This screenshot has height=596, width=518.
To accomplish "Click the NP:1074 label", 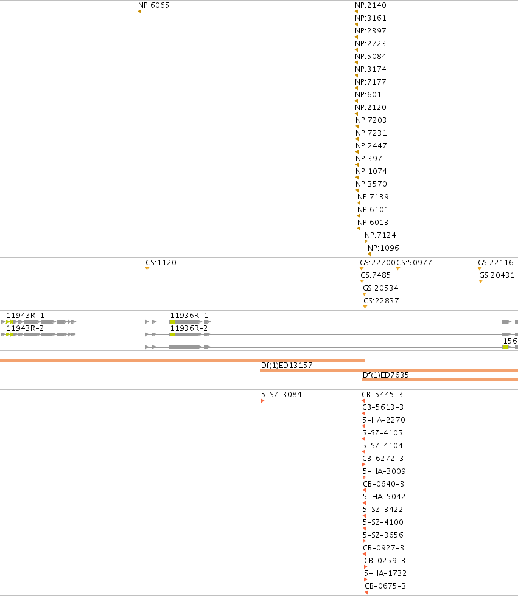I will pyautogui.click(x=371, y=172).
